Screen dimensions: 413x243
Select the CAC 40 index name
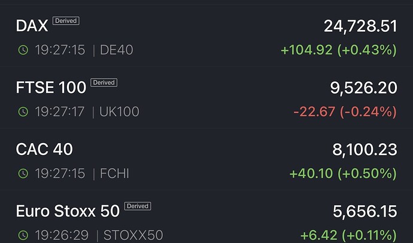pyautogui.click(x=44, y=150)
